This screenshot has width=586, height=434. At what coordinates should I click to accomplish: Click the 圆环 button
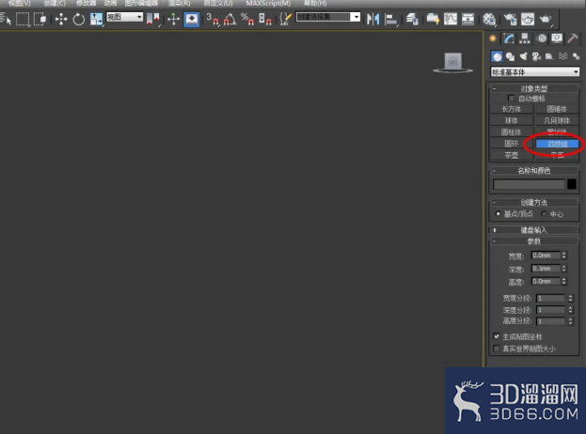tap(512, 144)
